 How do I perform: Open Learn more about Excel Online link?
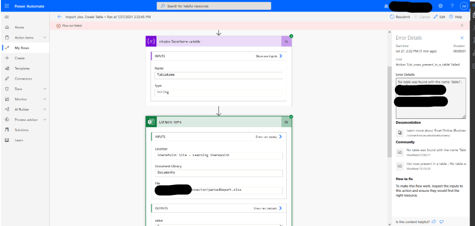point(436,131)
